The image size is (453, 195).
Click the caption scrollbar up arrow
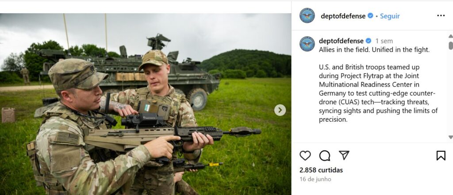(450, 36)
